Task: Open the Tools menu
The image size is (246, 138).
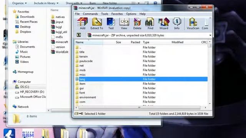Action: 105,14
